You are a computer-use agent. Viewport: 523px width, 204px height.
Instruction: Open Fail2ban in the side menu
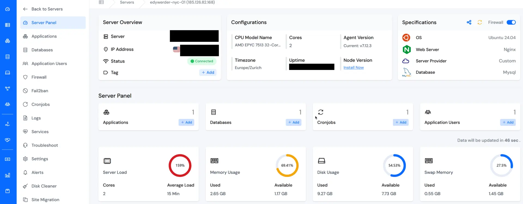(x=39, y=91)
